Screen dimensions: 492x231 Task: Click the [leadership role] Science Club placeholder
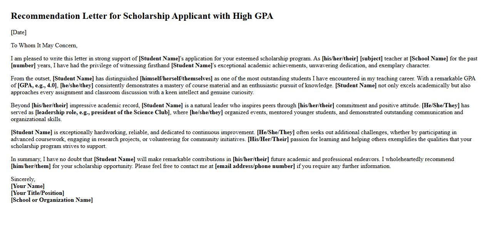coord(102,112)
